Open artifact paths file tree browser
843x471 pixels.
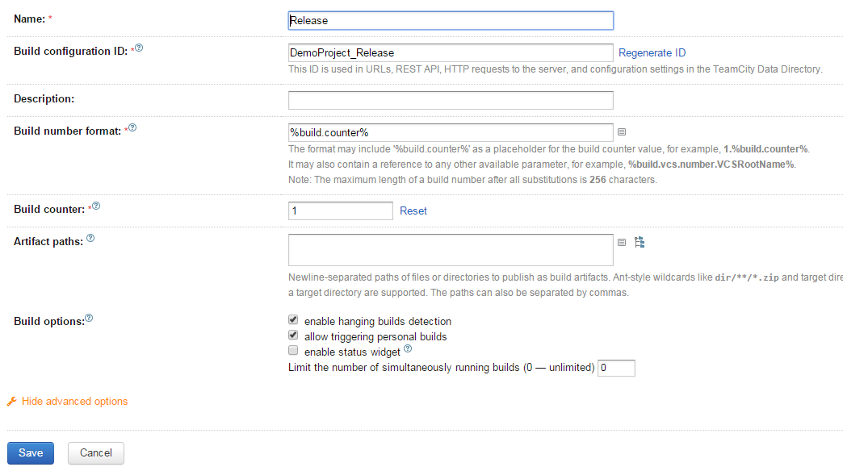click(640, 242)
